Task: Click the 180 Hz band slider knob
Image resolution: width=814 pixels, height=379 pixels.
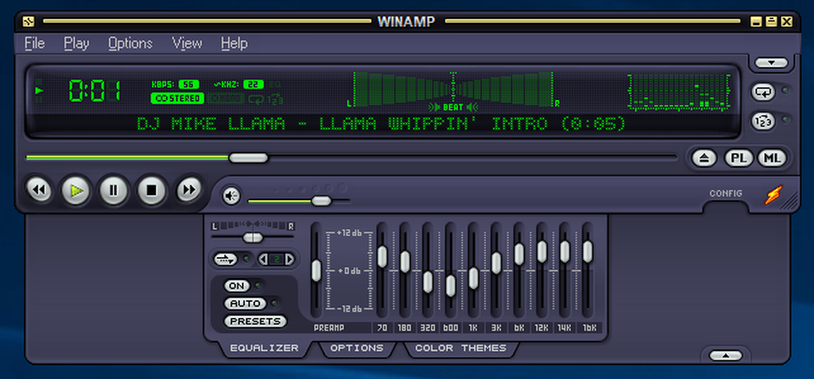Action: click(405, 262)
